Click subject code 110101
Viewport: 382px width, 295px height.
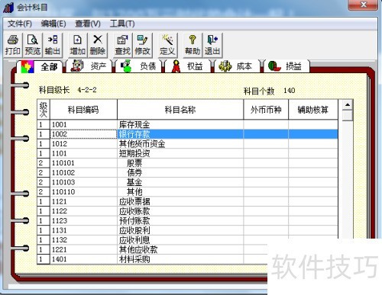click(x=63, y=163)
